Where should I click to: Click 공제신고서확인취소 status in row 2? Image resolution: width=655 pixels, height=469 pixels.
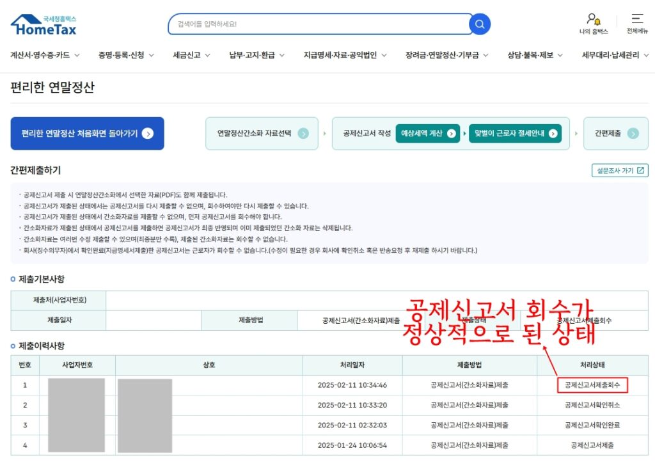[x=592, y=405]
